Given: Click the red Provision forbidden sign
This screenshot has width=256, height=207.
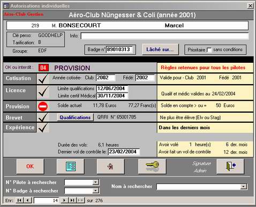Looking at the screenshot, I should coord(43,106).
